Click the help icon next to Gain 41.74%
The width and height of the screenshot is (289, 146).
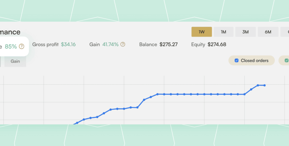point(123,44)
